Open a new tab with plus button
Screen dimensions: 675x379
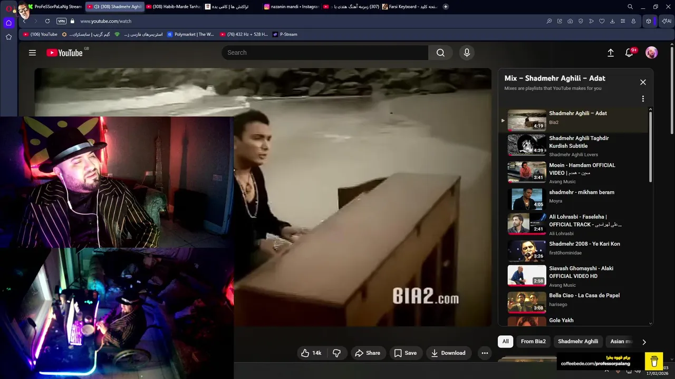pos(446,7)
